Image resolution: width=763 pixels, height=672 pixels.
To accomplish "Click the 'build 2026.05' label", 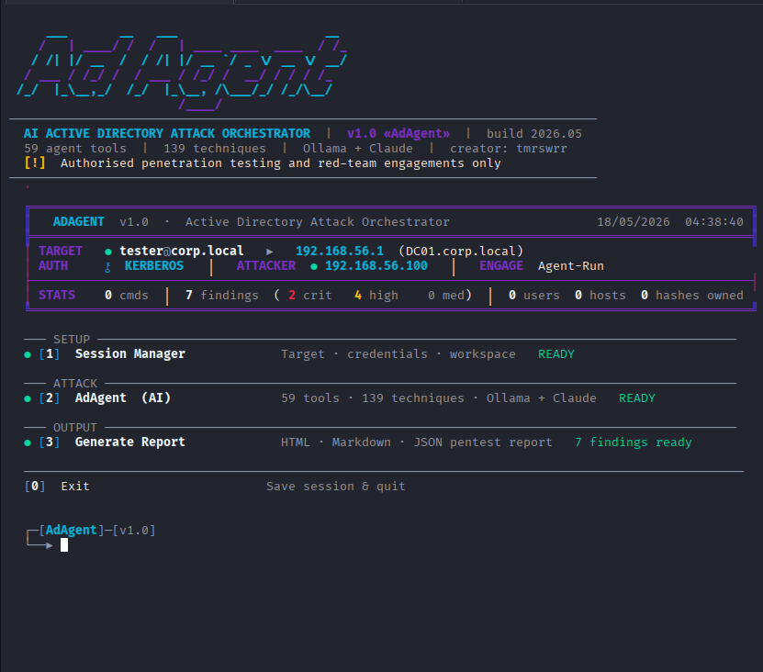I will pyautogui.click(x=534, y=134).
